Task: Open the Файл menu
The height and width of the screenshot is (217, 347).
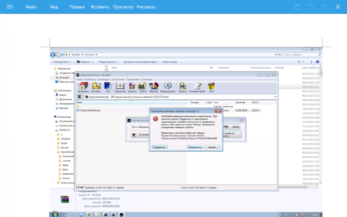Action: point(31,7)
